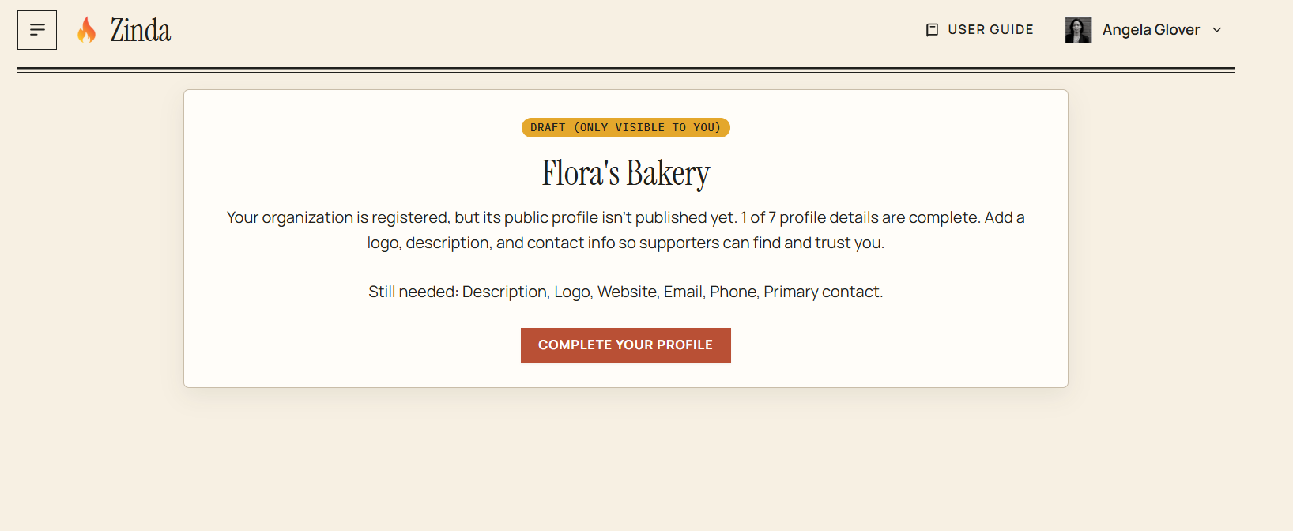Click the word Website in Still needed
Screen dimensions: 1293x531
click(628, 292)
